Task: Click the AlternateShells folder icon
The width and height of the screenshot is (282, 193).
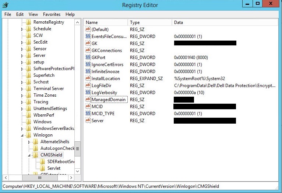Action: click(35, 142)
